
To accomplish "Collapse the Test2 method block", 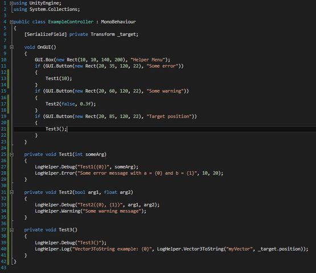I will click(x=12, y=192).
